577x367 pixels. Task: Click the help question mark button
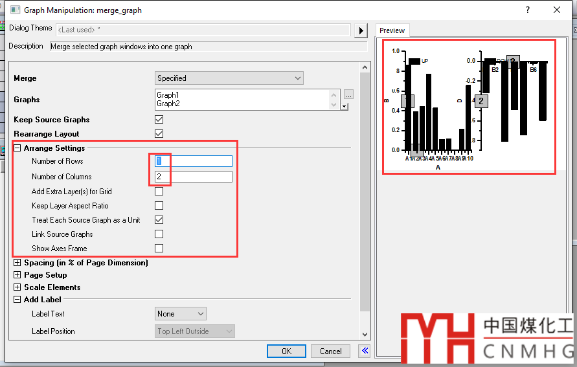click(528, 10)
